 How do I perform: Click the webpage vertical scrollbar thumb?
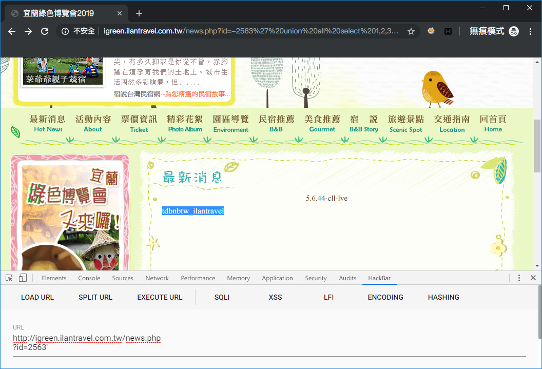click(x=537, y=146)
